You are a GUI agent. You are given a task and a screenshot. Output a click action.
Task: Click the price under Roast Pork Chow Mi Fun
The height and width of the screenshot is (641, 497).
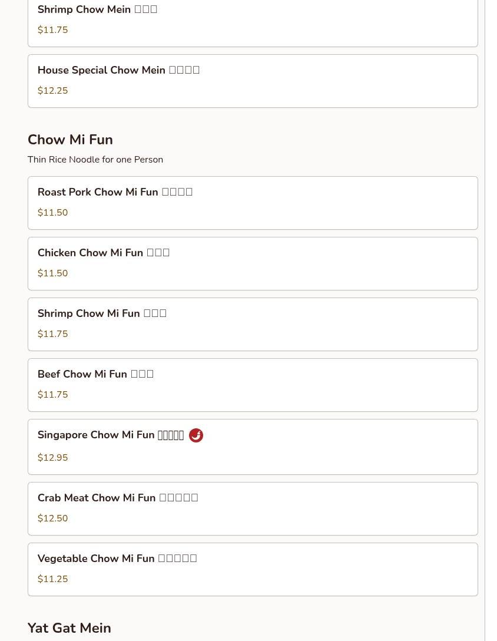pos(52,213)
